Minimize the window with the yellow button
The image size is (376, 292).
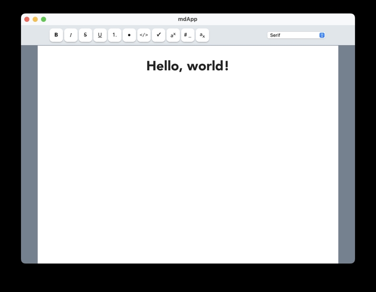(x=35, y=19)
